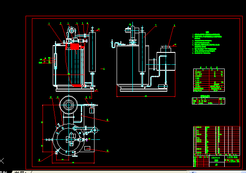The width and height of the screenshot is (246, 173).
Task: Select callout number 15 beside the plan view
Action: (108, 120)
